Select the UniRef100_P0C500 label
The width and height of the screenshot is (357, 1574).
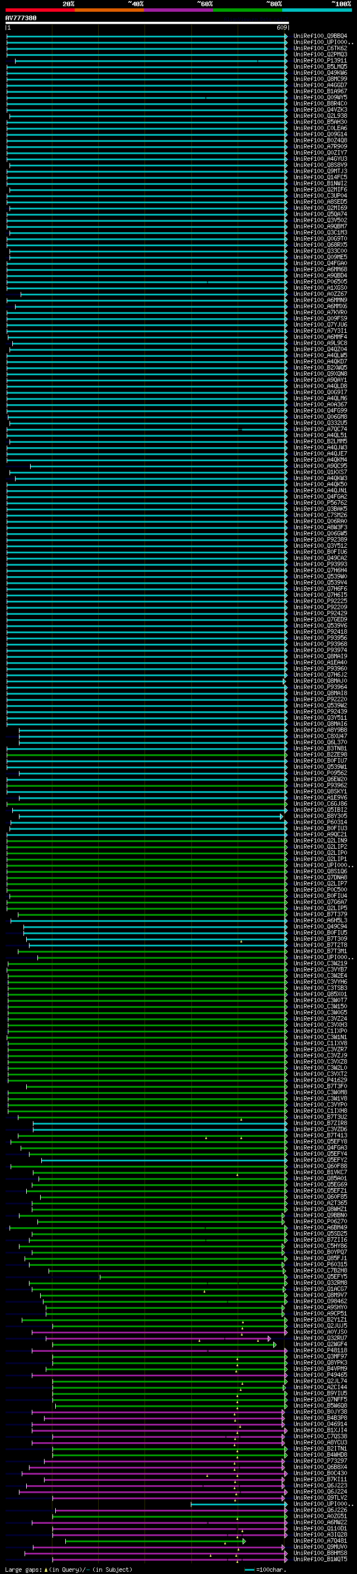click(320, 889)
